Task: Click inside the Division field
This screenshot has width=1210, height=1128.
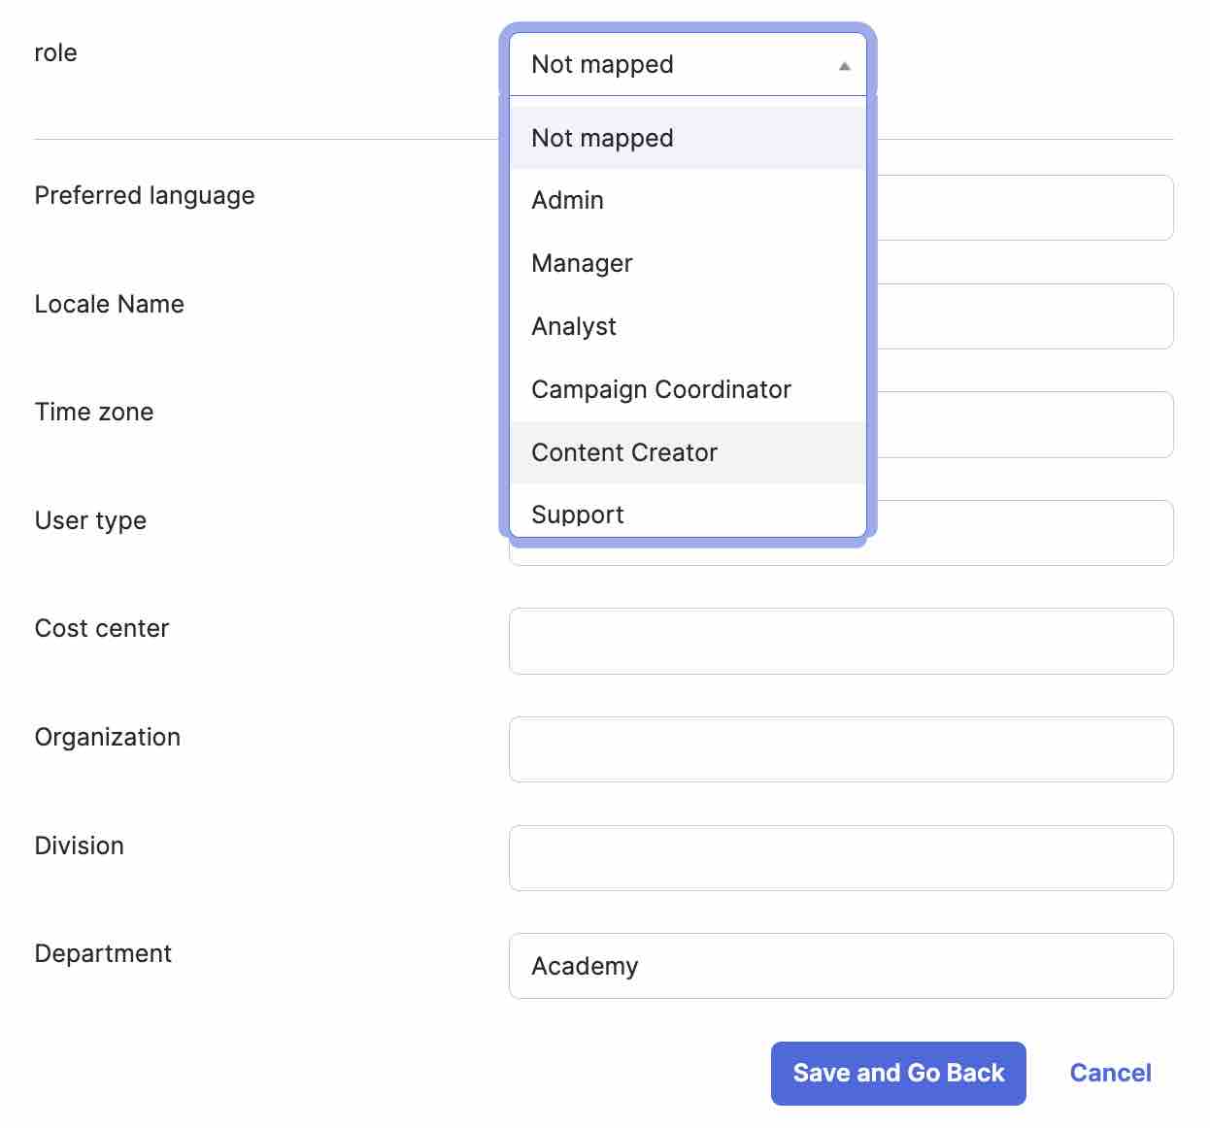Action: pos(841,858)
